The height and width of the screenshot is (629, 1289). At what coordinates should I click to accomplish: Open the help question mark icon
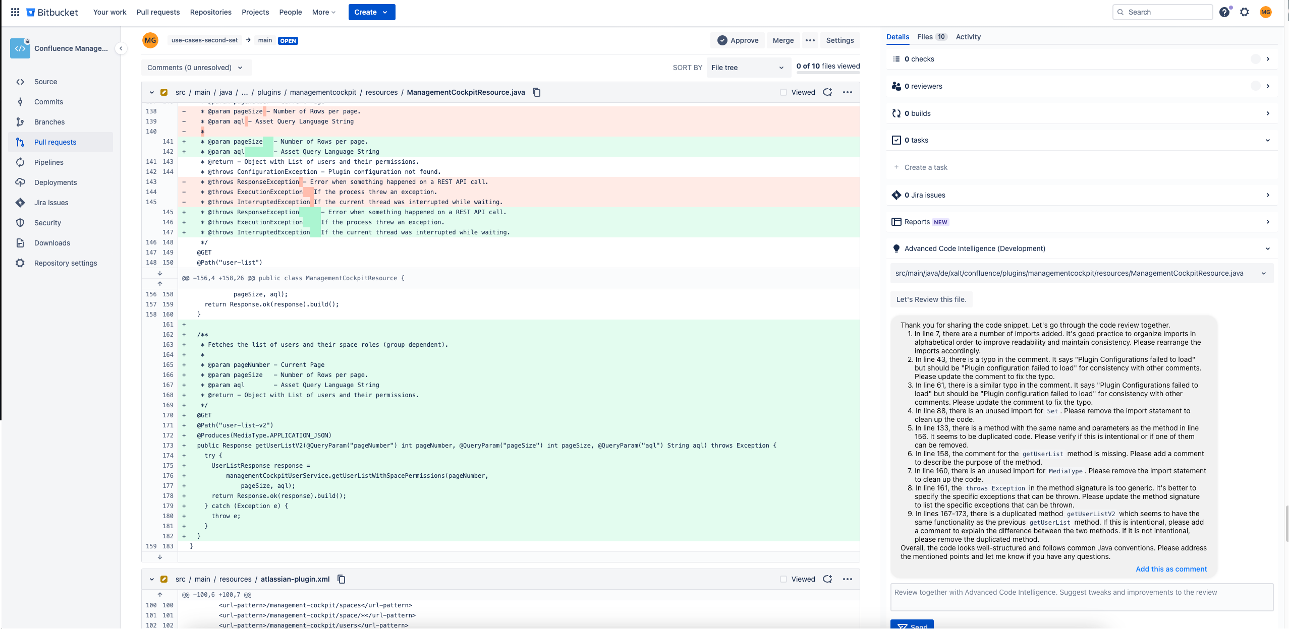(x=1224, y=12)
